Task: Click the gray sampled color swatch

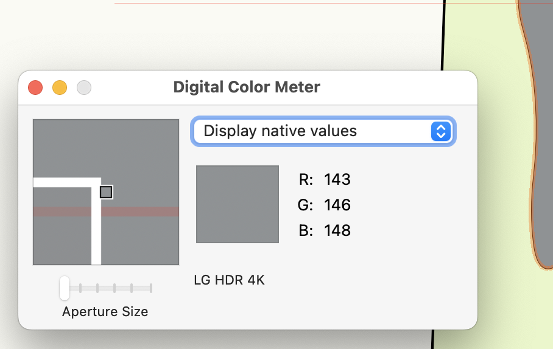Action: [238, 204]
